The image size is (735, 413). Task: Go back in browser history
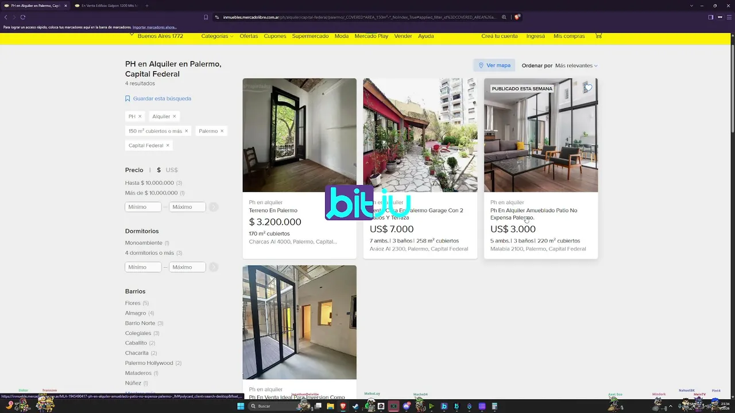coord(6,17)
